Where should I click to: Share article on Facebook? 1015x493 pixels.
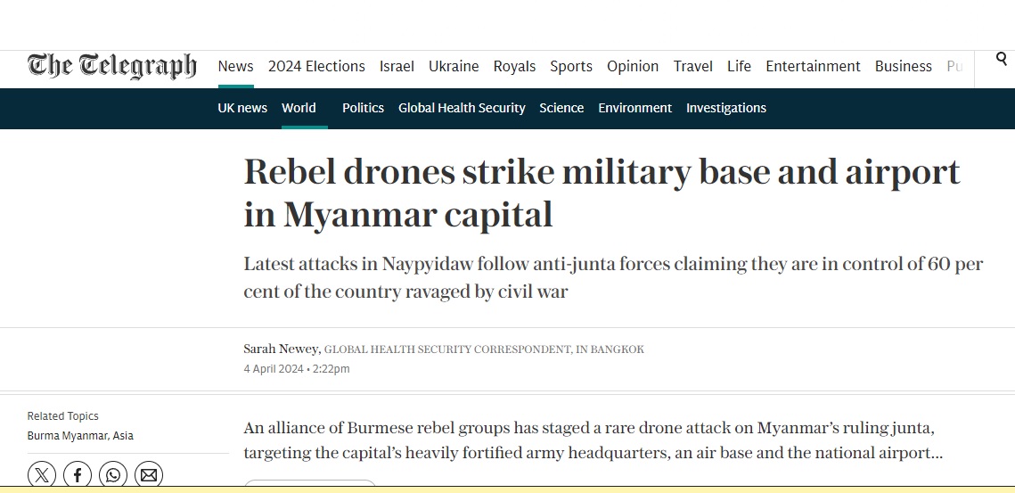(x=78, y=475)
